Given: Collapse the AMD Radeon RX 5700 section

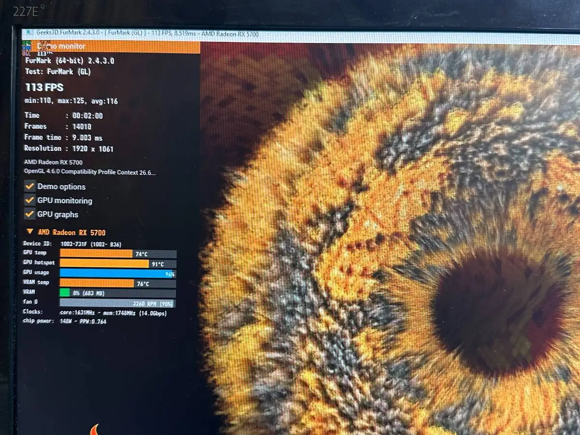Looking at the screenshot, I should (30, 232).
